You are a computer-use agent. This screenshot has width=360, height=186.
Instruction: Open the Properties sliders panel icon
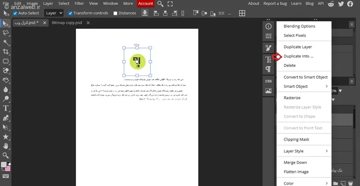pos(268,36)
